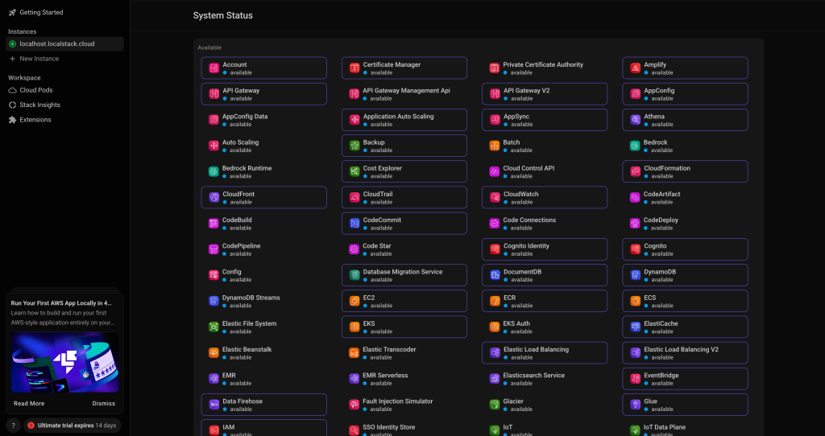Click the Getting Started rocket icon
The width and height of the screenshot is (825, 436).
pos(12,13)
